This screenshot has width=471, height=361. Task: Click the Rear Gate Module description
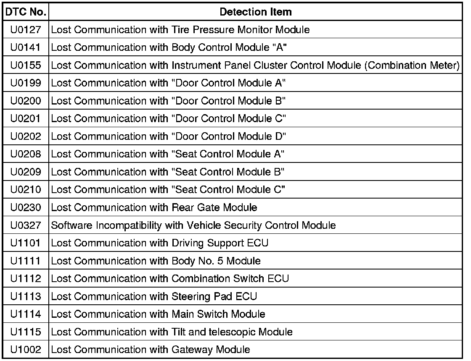(154, 207)
